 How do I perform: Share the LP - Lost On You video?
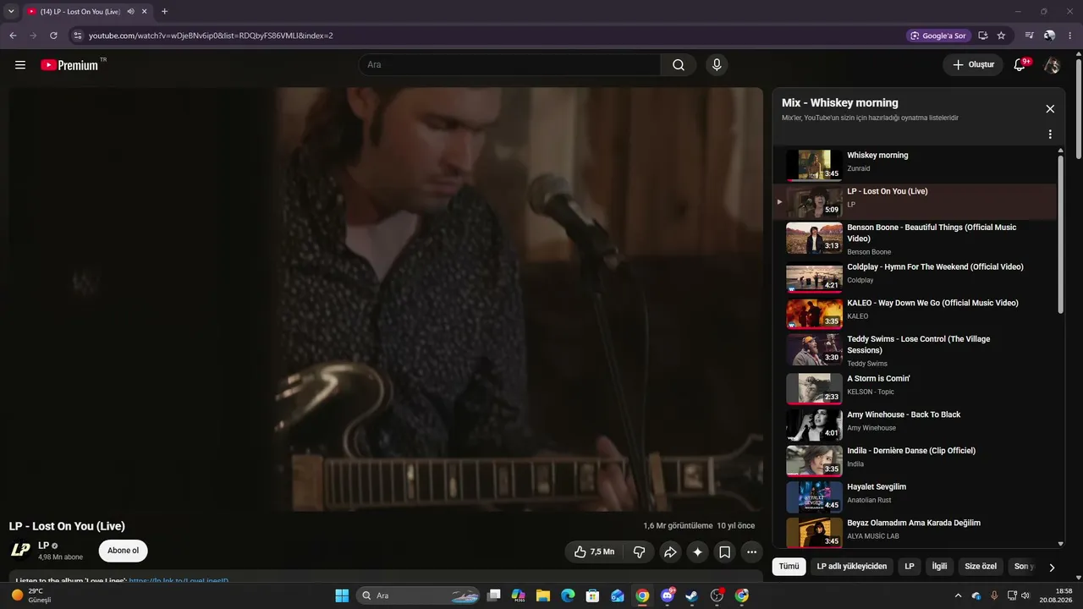[x=670, y=552]
